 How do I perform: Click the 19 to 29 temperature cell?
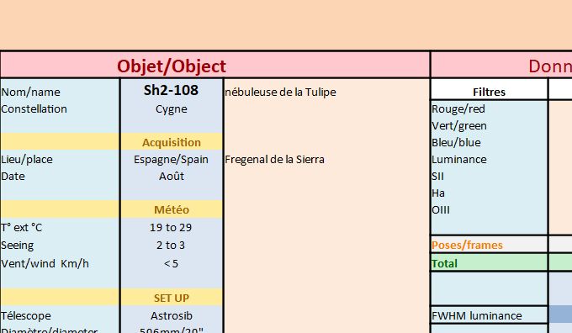[x=171, y=227]
